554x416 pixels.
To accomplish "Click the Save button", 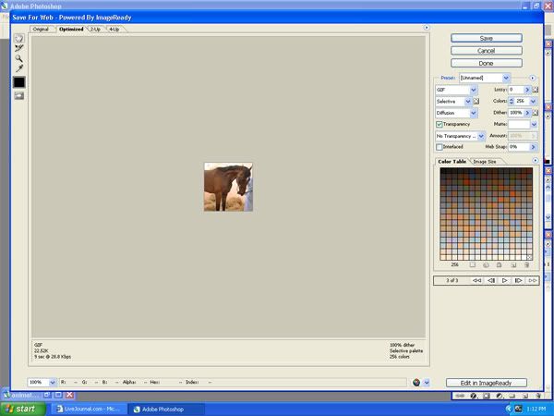I will [x=487, y=38].
